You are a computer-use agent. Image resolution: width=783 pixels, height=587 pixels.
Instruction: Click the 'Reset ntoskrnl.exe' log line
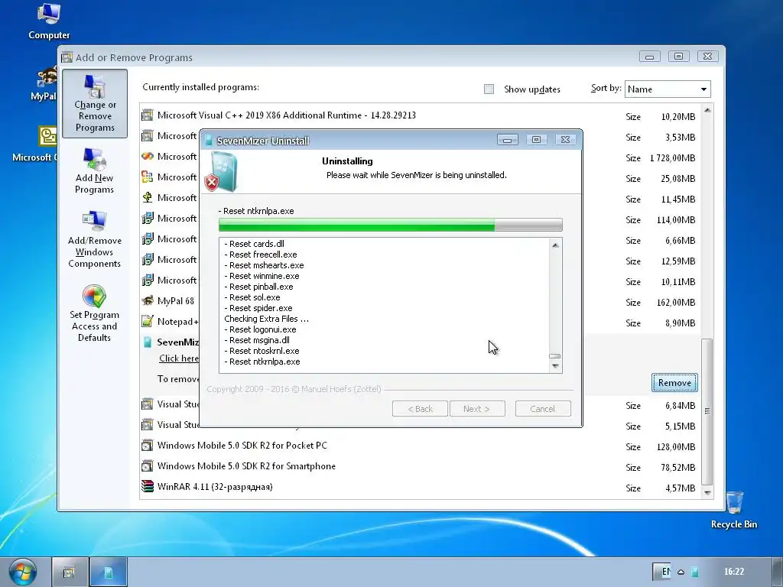(262, 351)
